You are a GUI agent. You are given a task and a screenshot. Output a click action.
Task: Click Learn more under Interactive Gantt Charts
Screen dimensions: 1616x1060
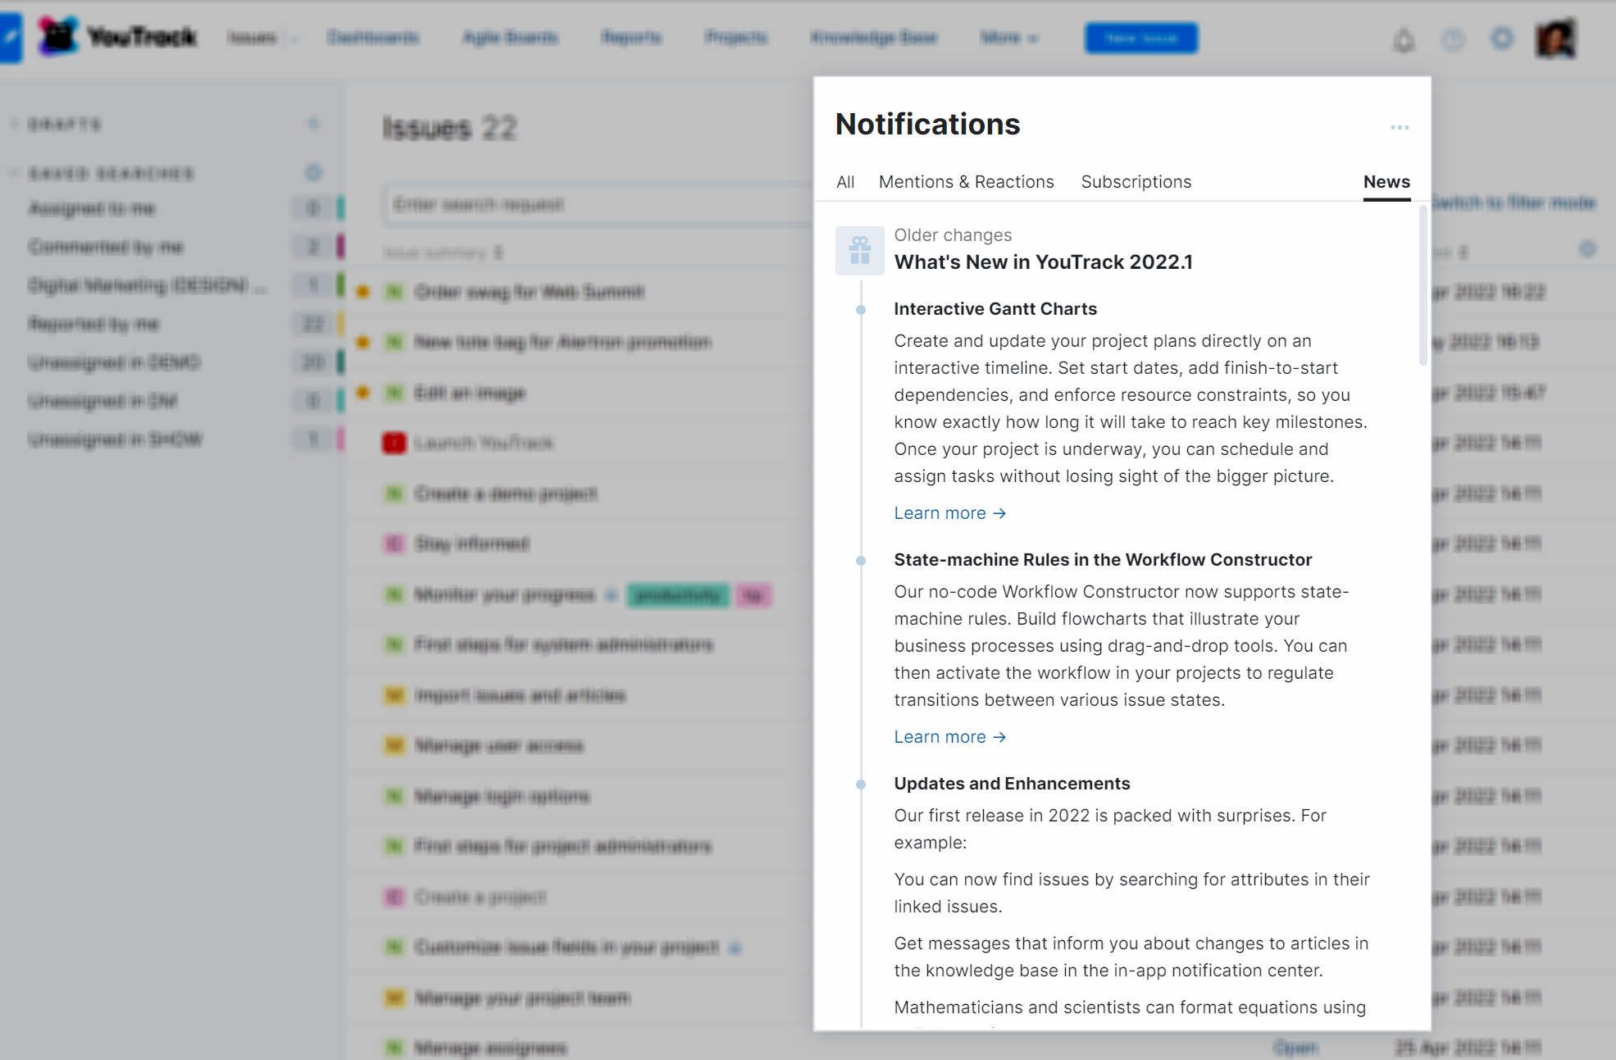(x=941, y=512)
